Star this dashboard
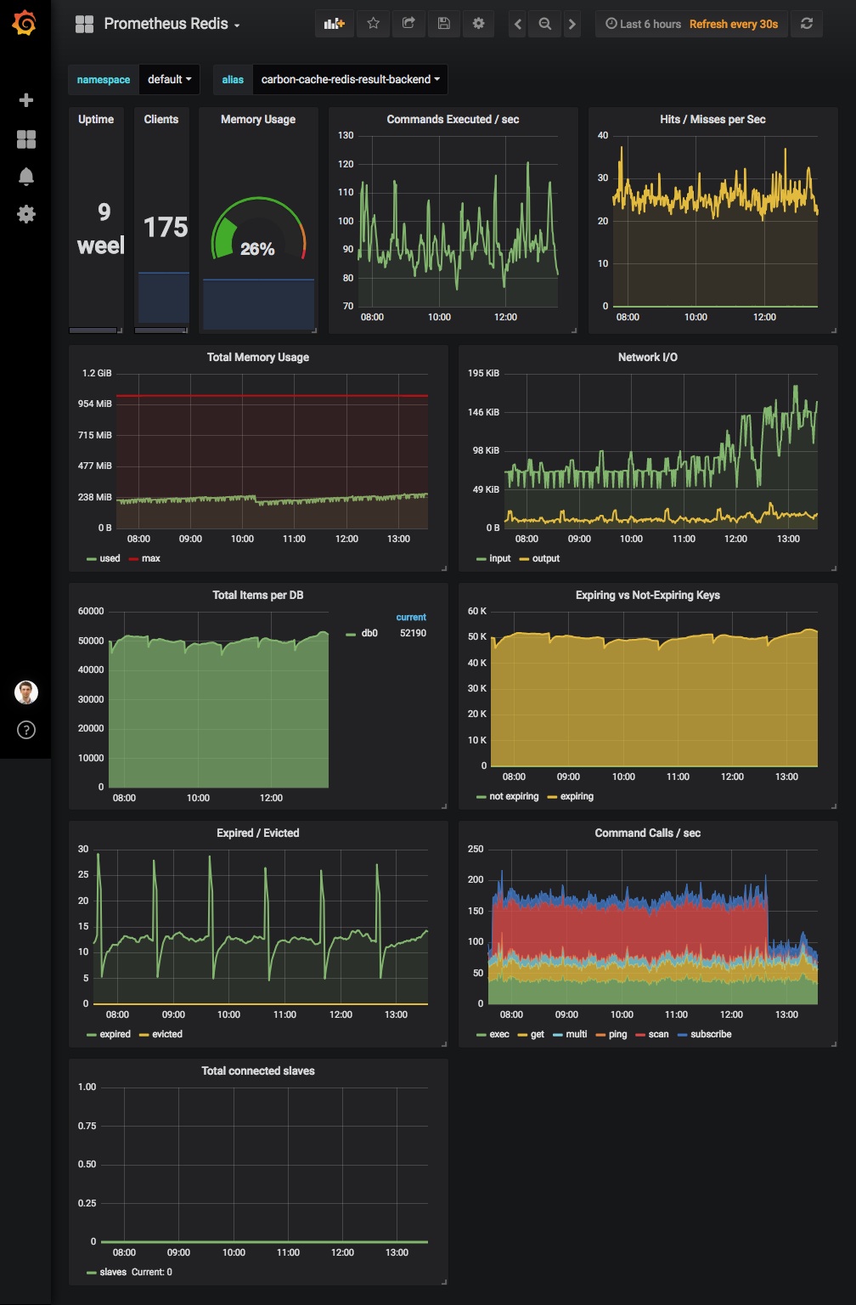 (x=372, y=24)
